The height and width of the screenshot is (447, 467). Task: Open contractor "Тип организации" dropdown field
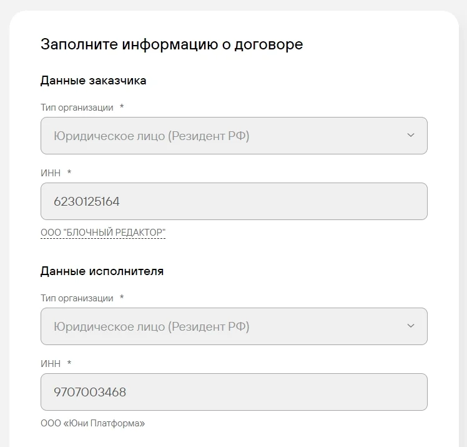pyautogui.click(x=234, y=326)
